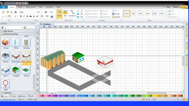Select the Store 1 library shape
The height and width of the screenshot is (106, 189).
coord(6,71)
